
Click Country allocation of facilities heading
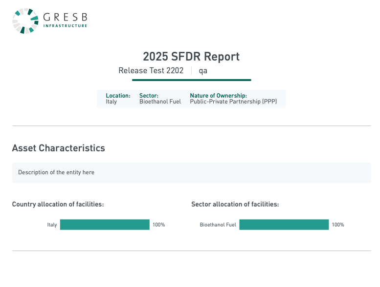tap(58, 205)
